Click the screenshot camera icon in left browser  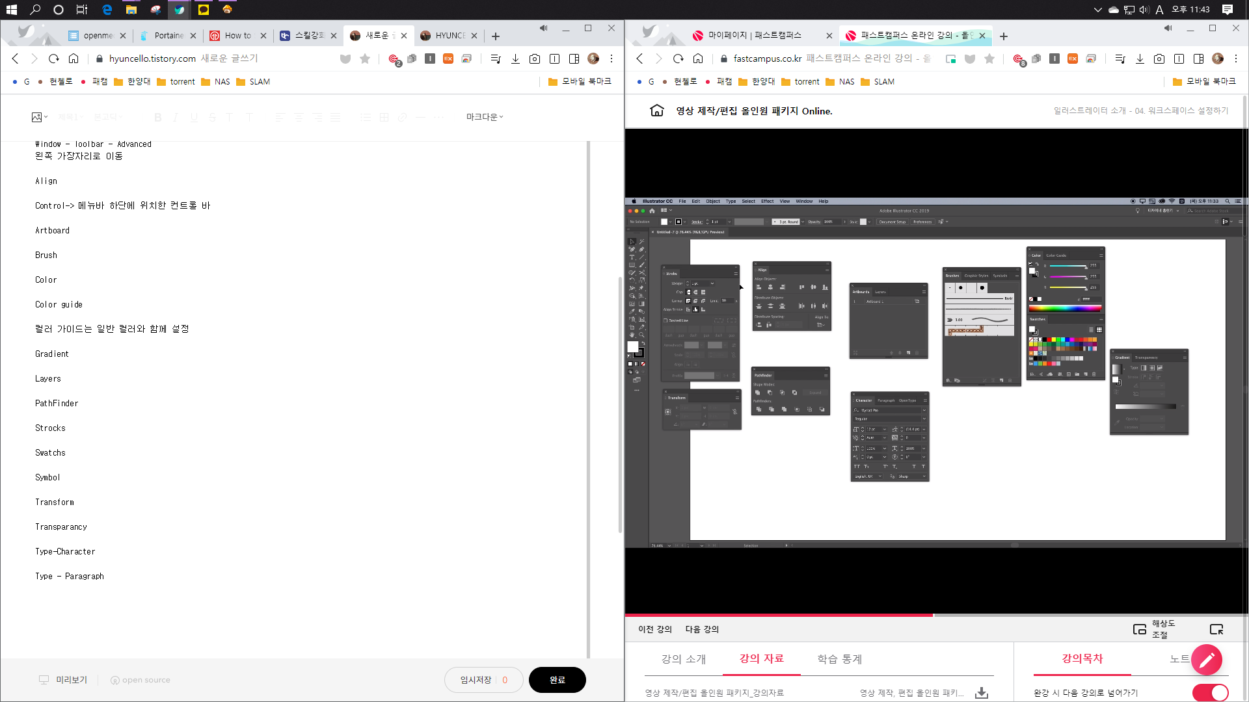(535, 58)
